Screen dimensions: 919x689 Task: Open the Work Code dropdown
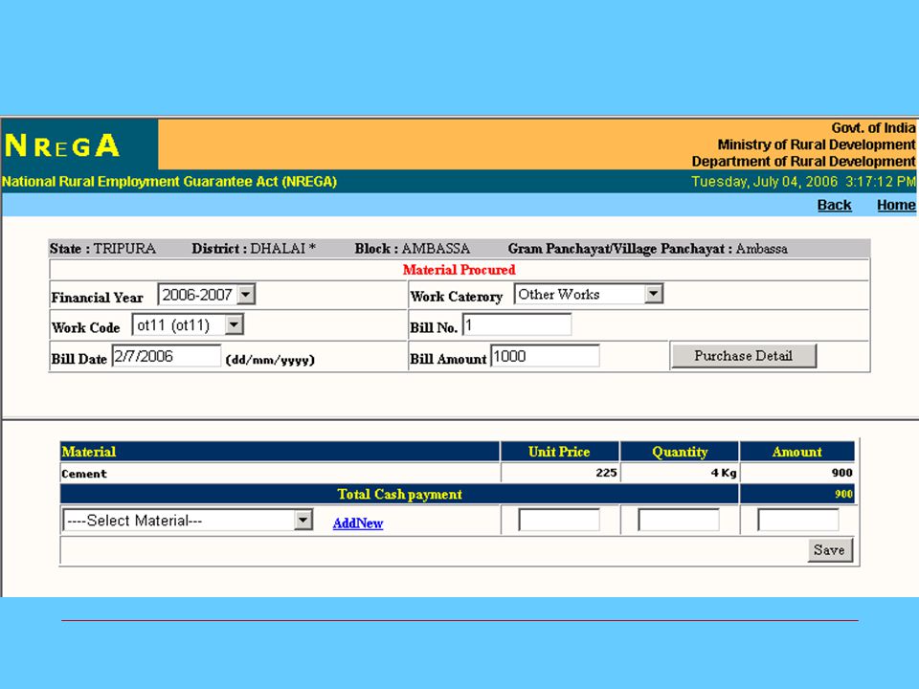point(188,324)
